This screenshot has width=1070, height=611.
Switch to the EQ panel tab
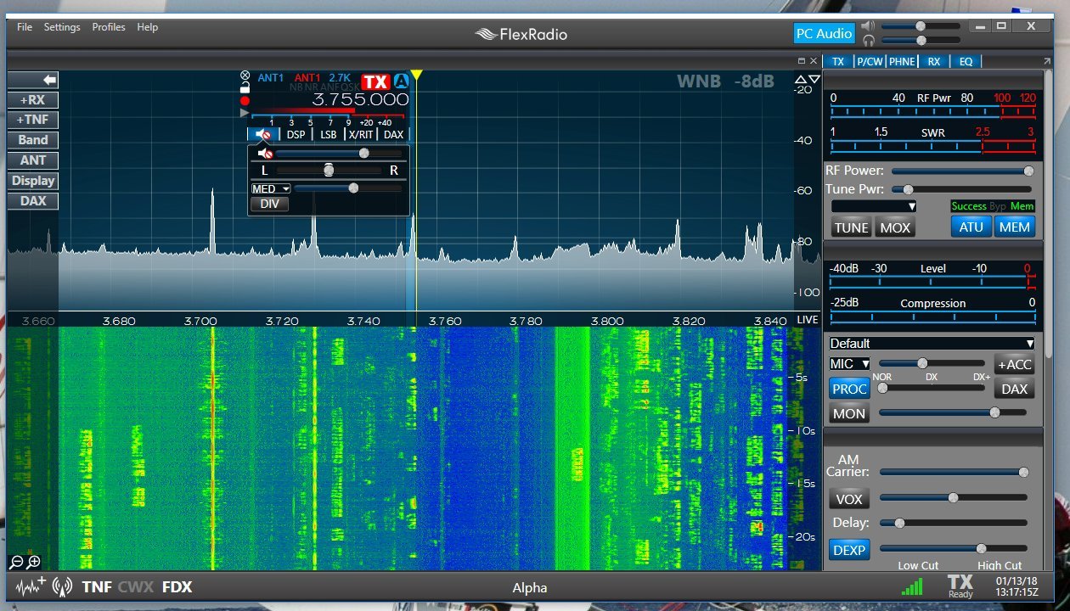(966, 61)
